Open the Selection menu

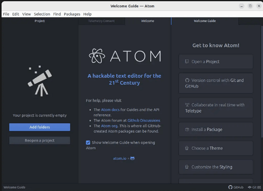pos(42,14)
